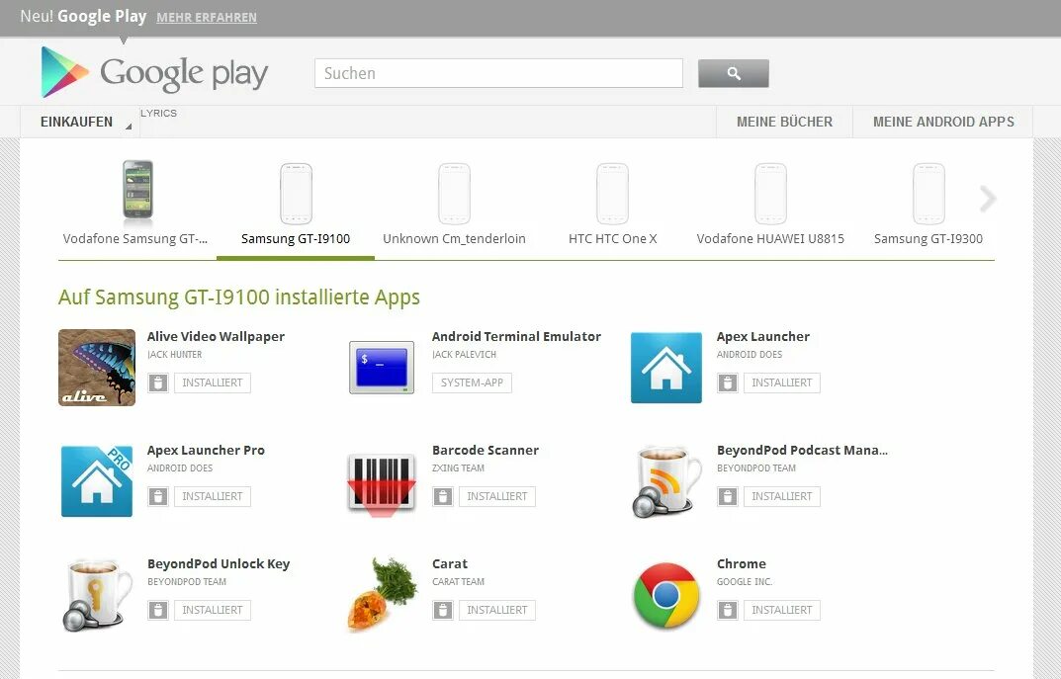
Task: Click INSTALLIERT button for Apex Launcher Pro
Action: pos(213,496)
